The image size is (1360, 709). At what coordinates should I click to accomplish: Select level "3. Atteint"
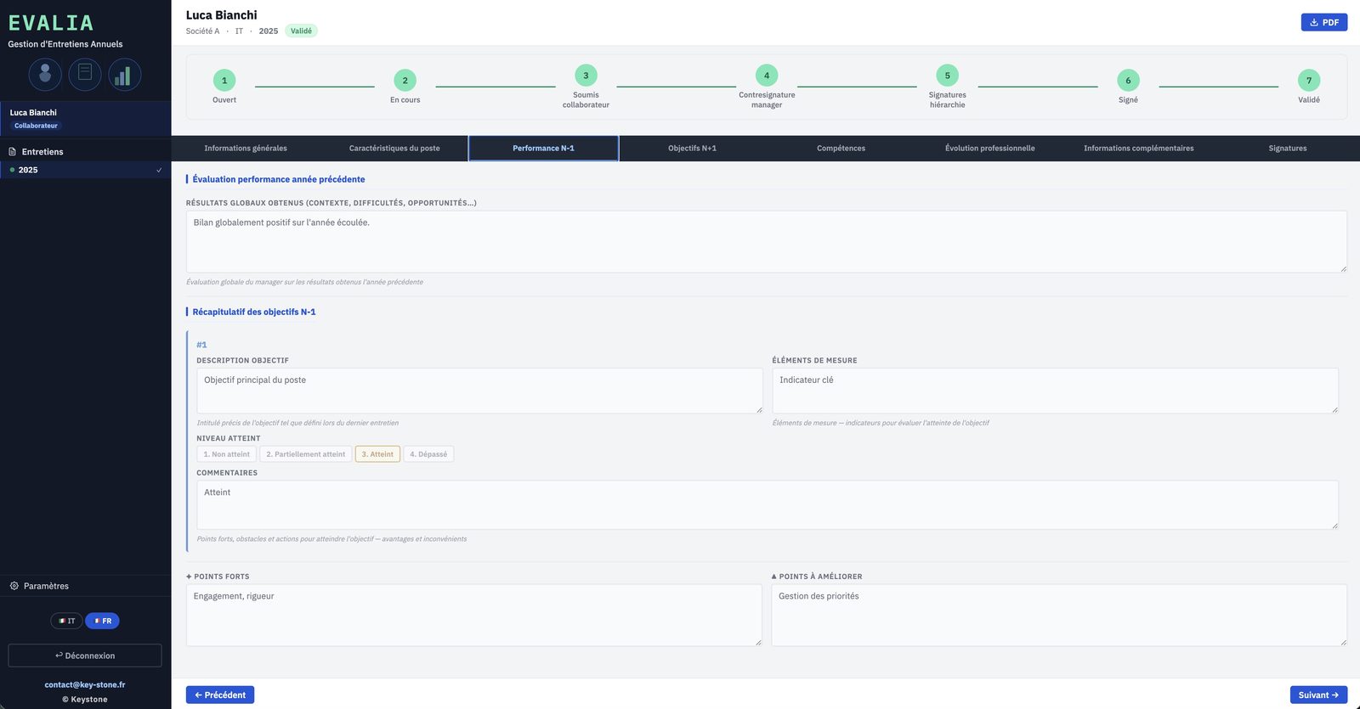[x=377, y=454]
